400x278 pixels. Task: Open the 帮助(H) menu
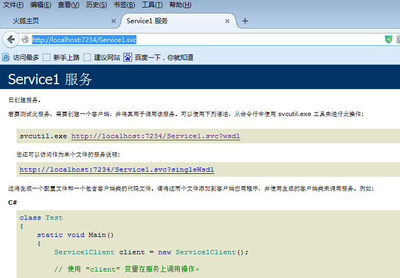click(180, 5)
